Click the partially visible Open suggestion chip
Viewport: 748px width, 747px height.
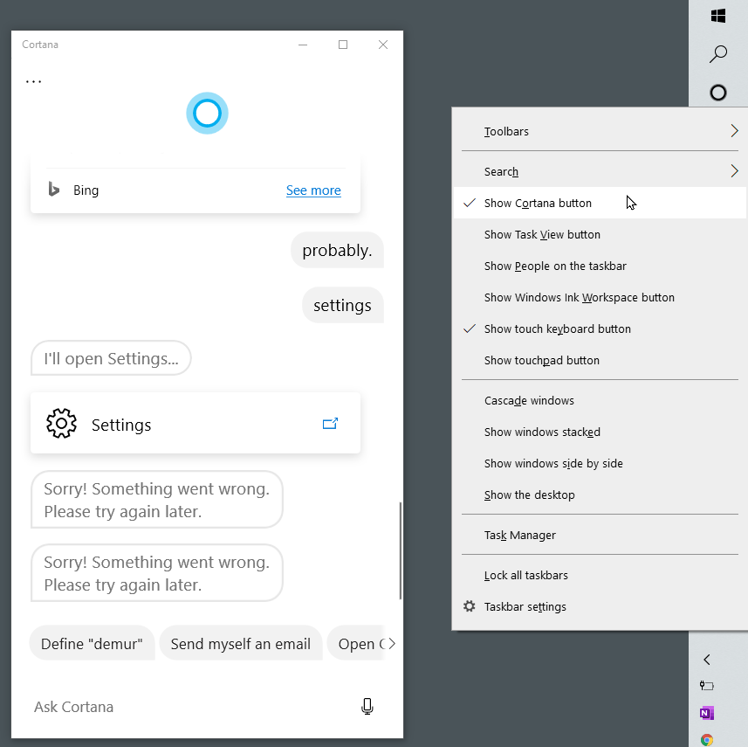click(356, 643)
